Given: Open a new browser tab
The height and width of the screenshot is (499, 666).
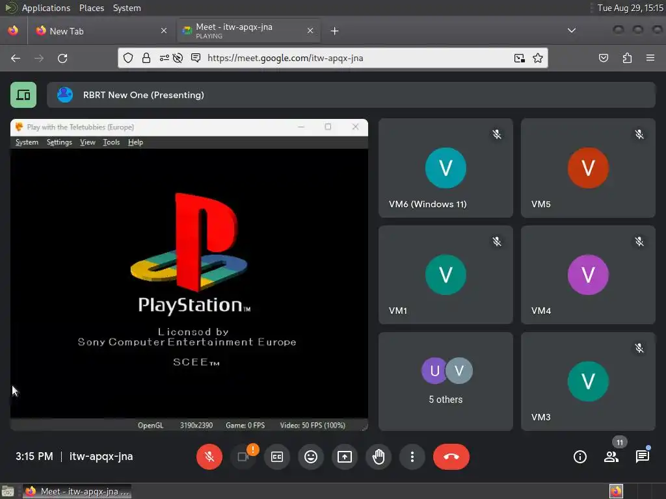Looking at the screenshot, I should [335, 31].
